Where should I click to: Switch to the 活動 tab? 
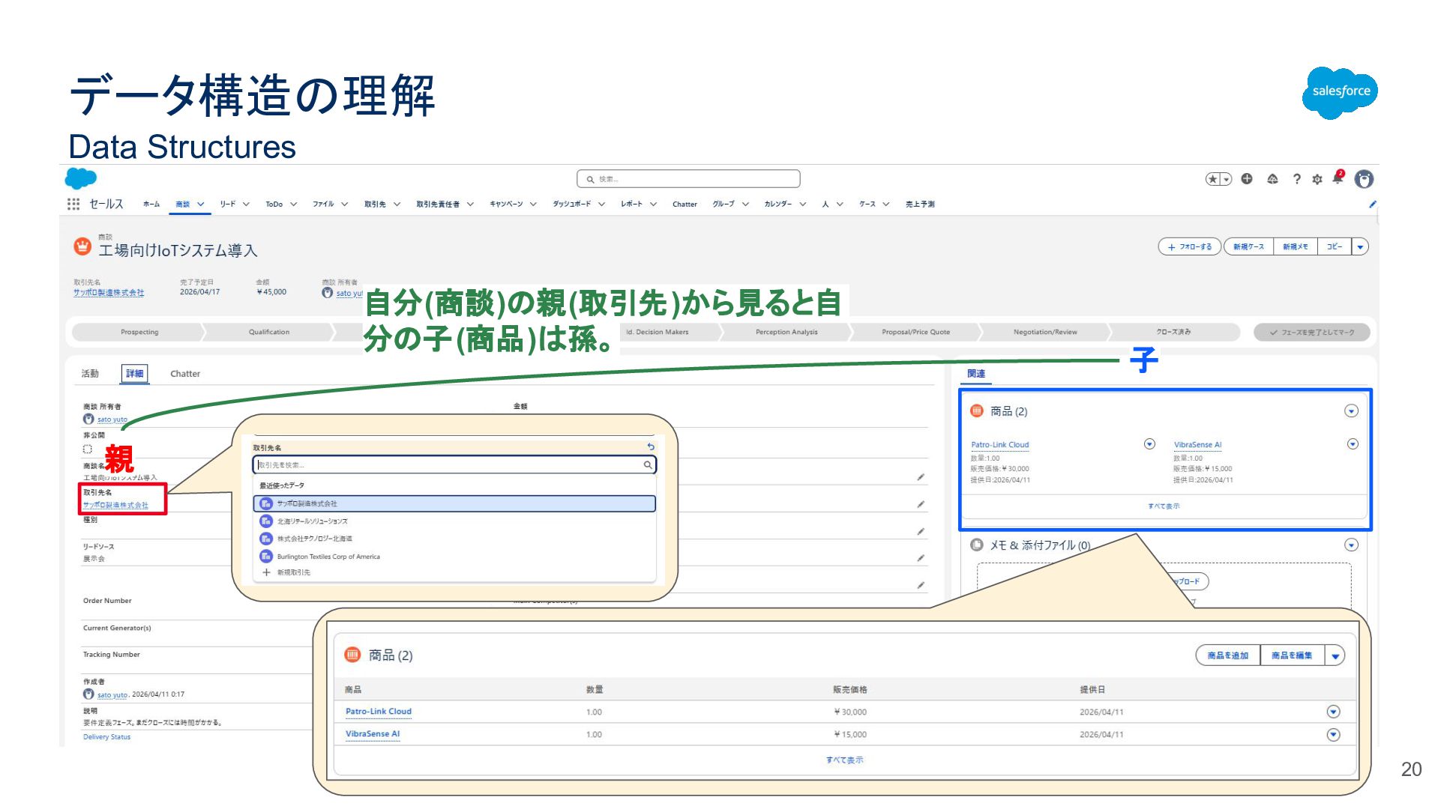click(x=90, y=373)
